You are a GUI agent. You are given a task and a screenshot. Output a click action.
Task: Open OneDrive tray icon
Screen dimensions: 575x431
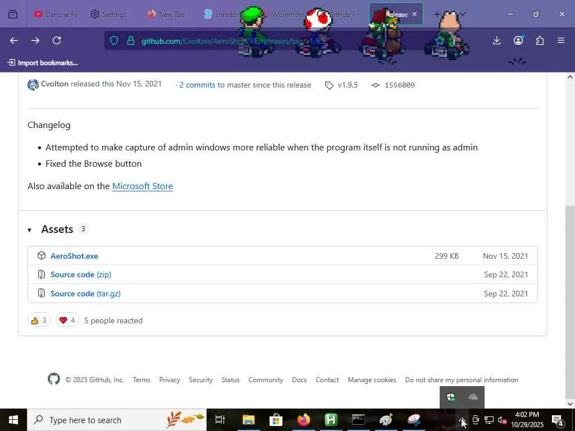point(473,397)
